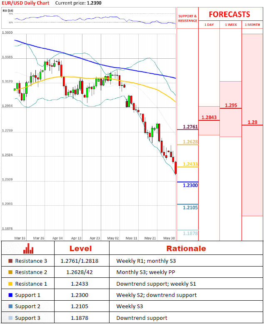Click the FORECASTS heading

click(229, 14)
